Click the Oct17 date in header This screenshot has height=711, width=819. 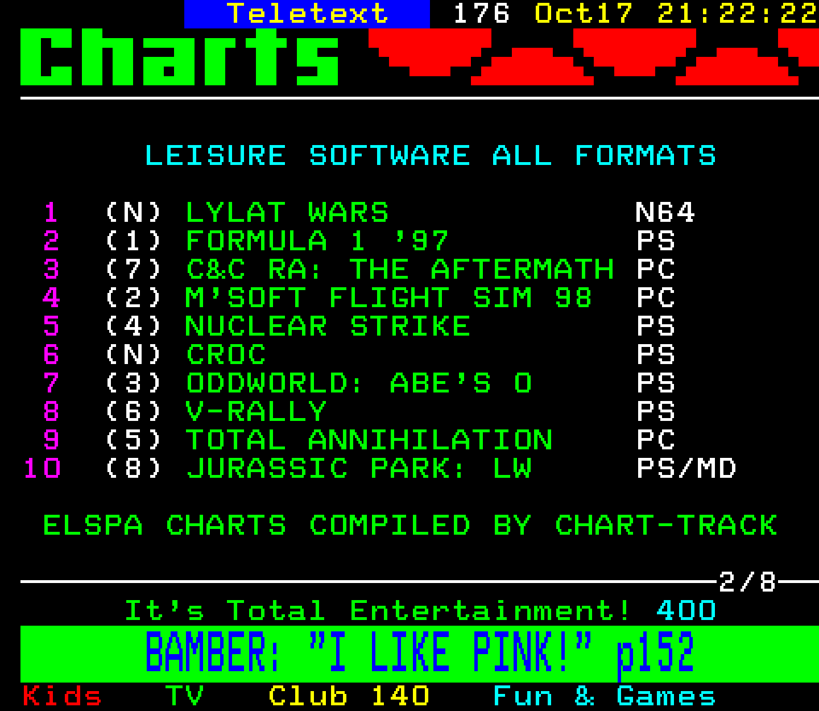[x=584, y=14]
